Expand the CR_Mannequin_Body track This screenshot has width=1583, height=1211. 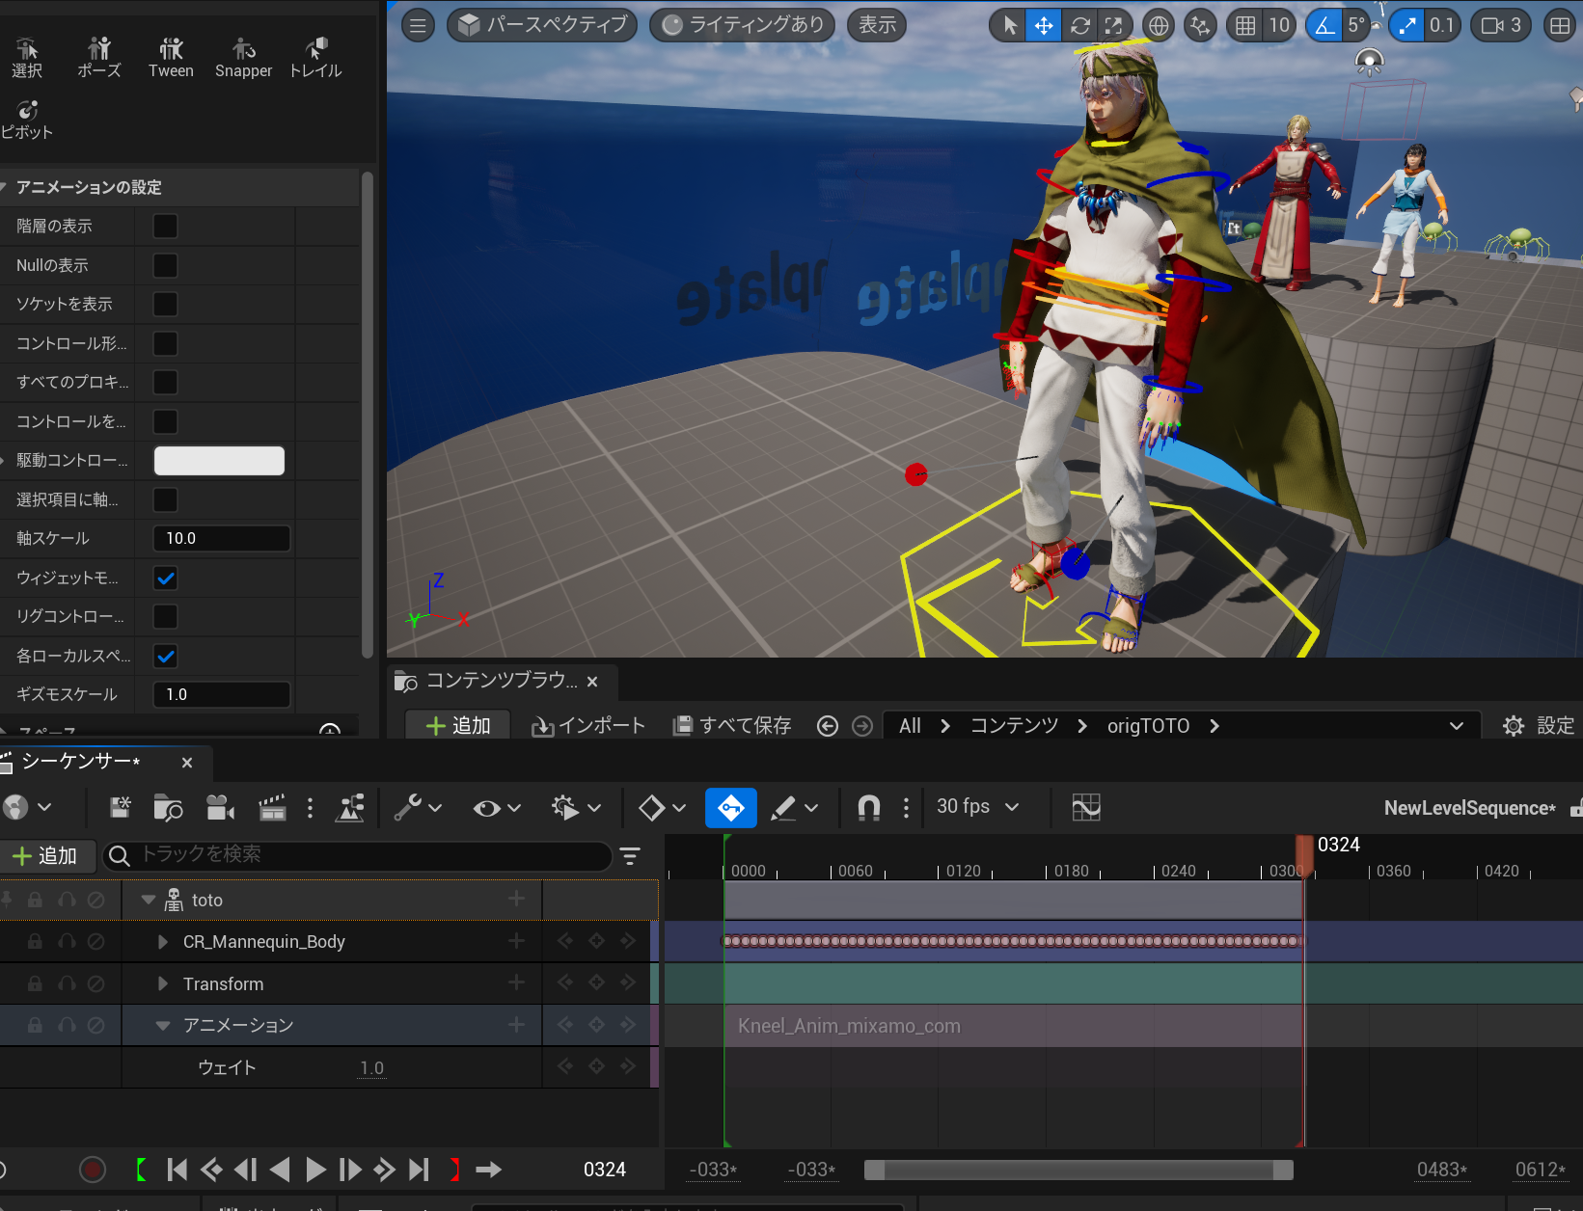pos(163,942)
